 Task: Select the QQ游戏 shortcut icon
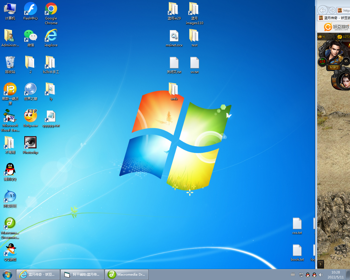point(10,252)
